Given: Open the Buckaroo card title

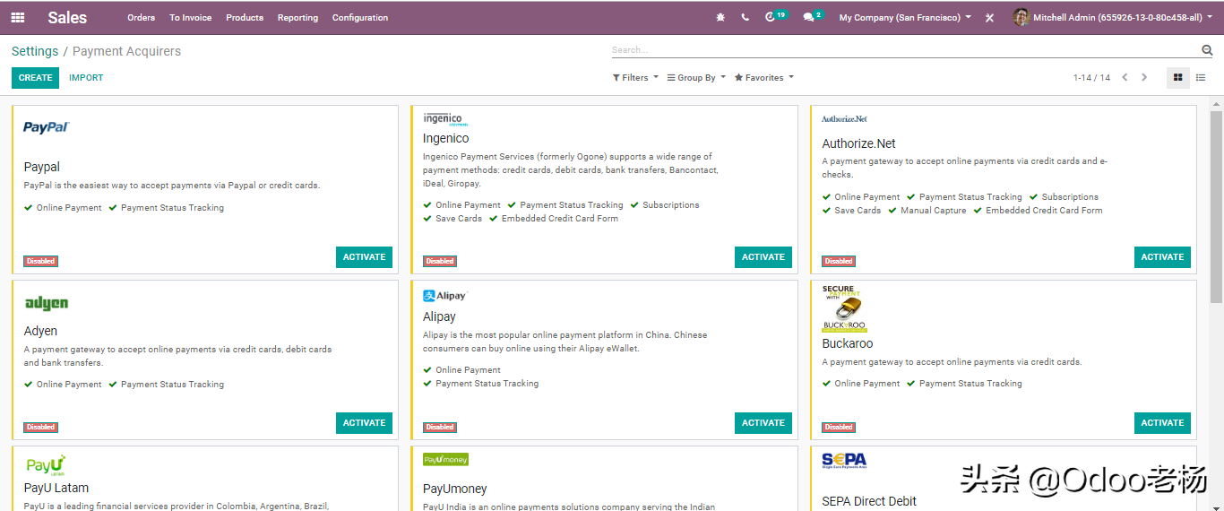Looking at the screenshot, I should [x=848, y=343].
